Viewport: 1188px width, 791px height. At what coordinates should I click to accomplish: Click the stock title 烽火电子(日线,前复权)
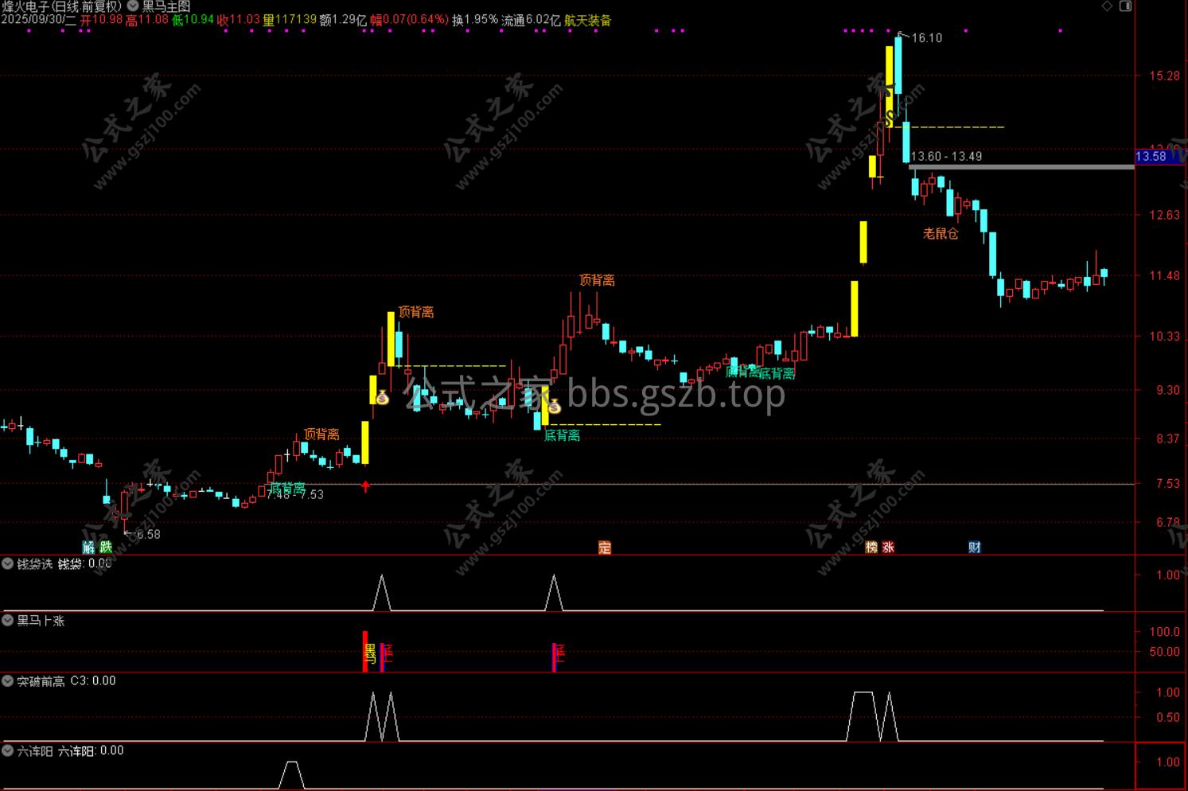pos(61,6)
